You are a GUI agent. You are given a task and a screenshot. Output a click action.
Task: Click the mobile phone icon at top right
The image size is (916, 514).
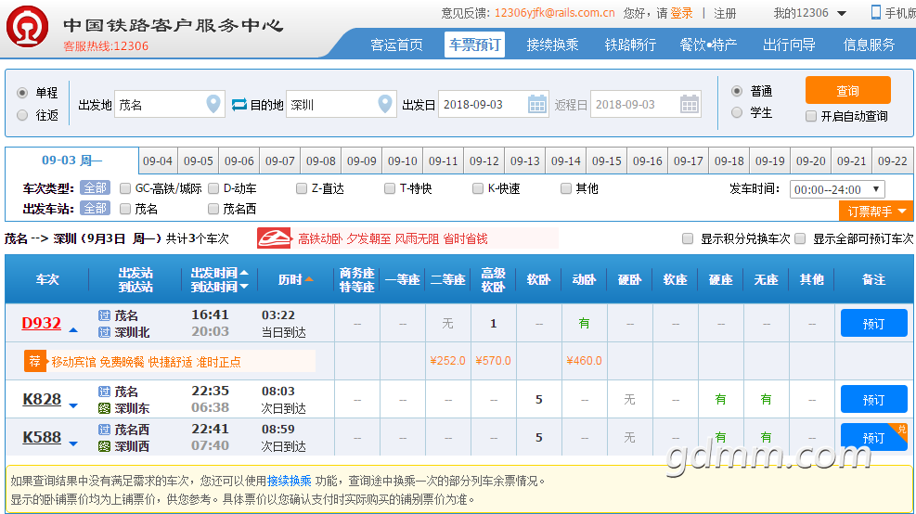(876, 12)
